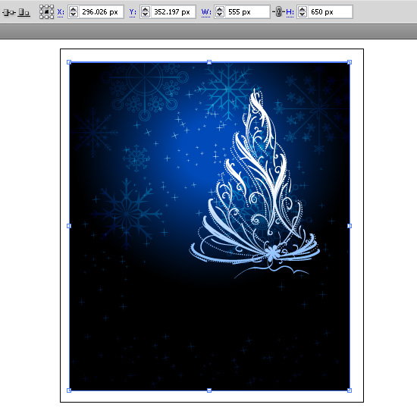Increase X value with up stepper arrow
The image size is (417, 417).
point(73,9)
